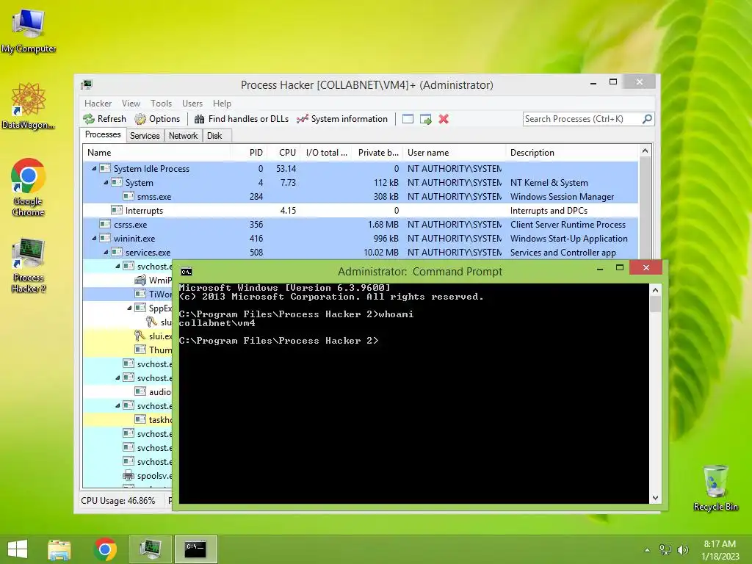Sort by Private bytes column header
This screenshot has height=564, width=752.
click(378, 153)
